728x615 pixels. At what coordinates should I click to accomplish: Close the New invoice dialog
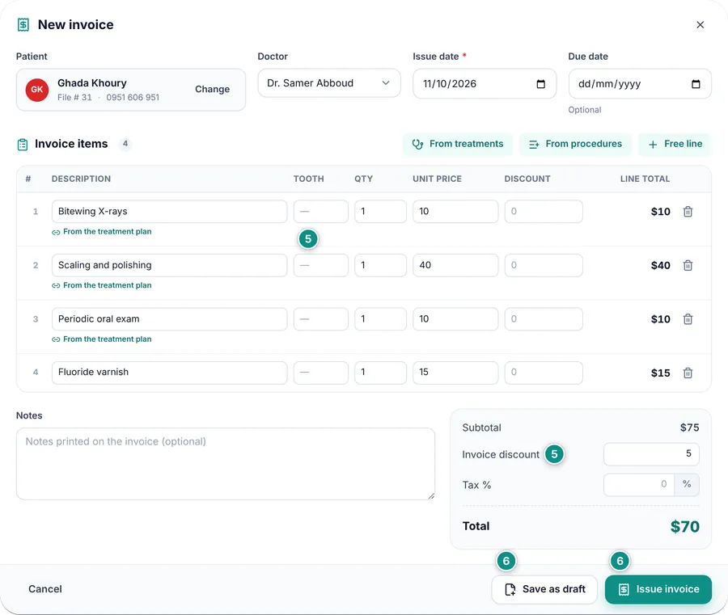(700, 24)
